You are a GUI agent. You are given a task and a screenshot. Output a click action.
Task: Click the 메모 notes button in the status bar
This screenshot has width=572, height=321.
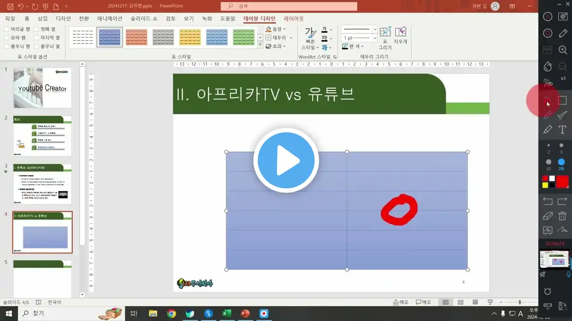[x=400, y=302]
